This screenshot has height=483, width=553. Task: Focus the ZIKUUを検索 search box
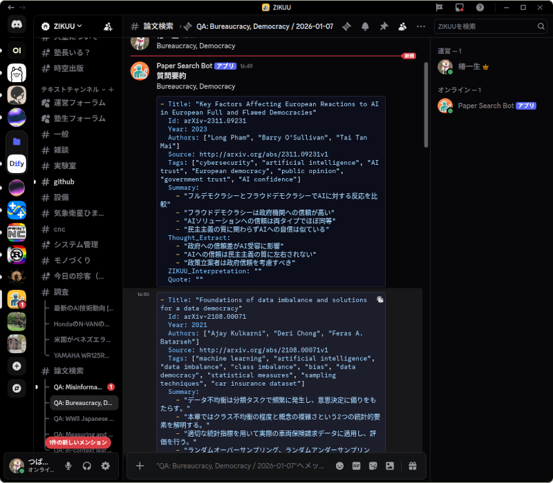(x=485, y=26)
